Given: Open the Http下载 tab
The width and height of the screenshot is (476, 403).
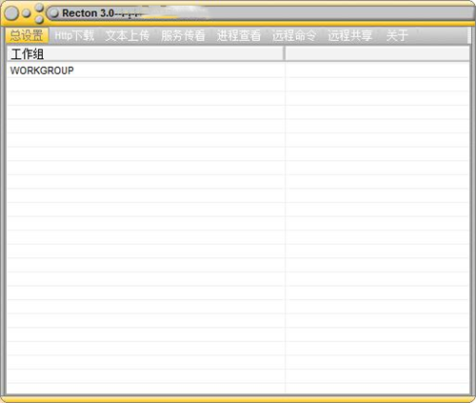Looking at the screenshot, I should (74, 35).
